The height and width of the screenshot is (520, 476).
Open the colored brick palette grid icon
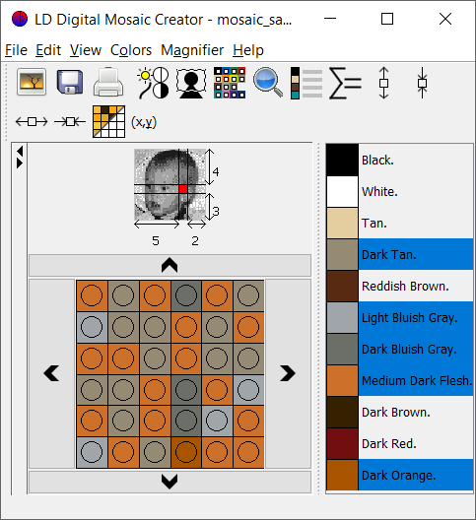click(230, 83)
